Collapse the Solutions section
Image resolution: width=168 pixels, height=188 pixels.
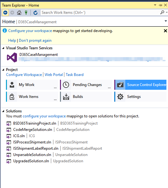click(3, 111)
